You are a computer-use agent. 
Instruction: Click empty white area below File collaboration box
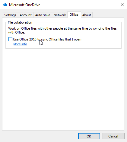(x=63, y=89)
